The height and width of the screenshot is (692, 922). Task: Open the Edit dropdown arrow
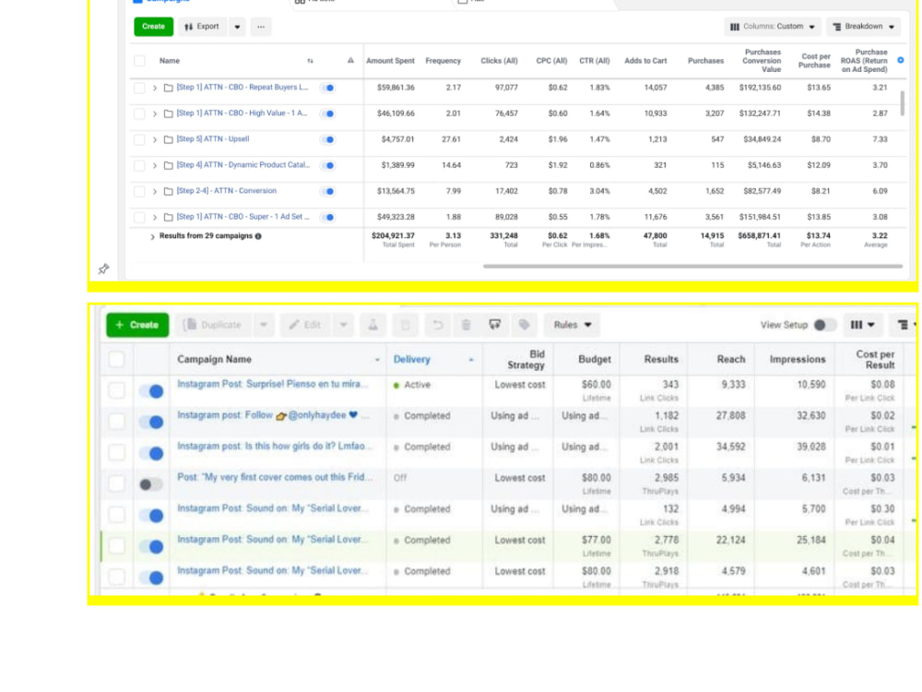pyautogui.click(x=343, y=325)
